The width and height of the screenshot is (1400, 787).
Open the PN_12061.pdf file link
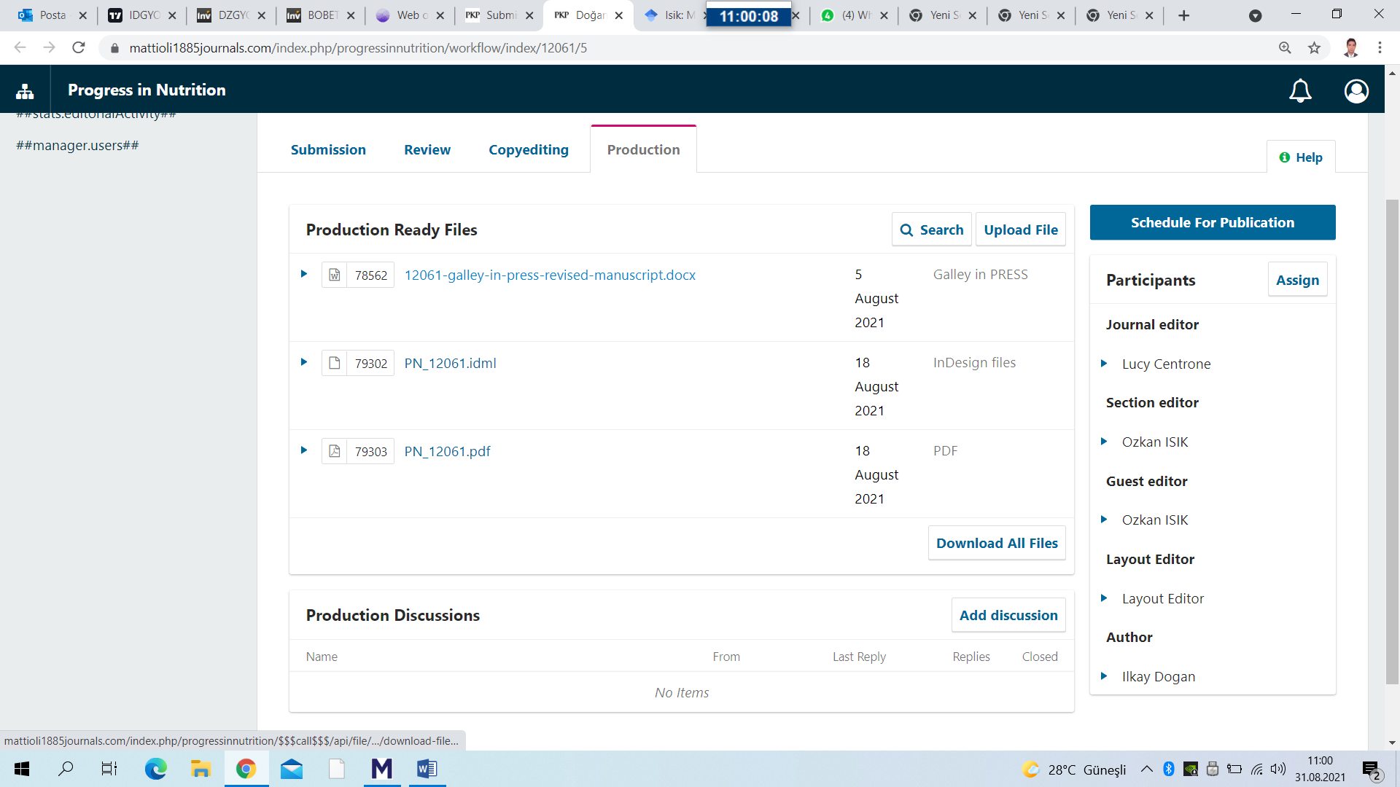pyautogui.click(x=447, y=451)
